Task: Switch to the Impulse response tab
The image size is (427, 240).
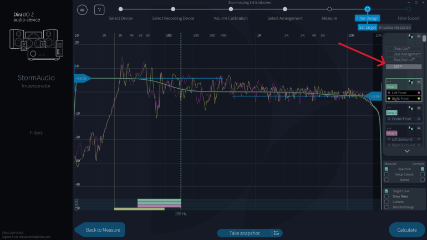Action: (394, 27)
